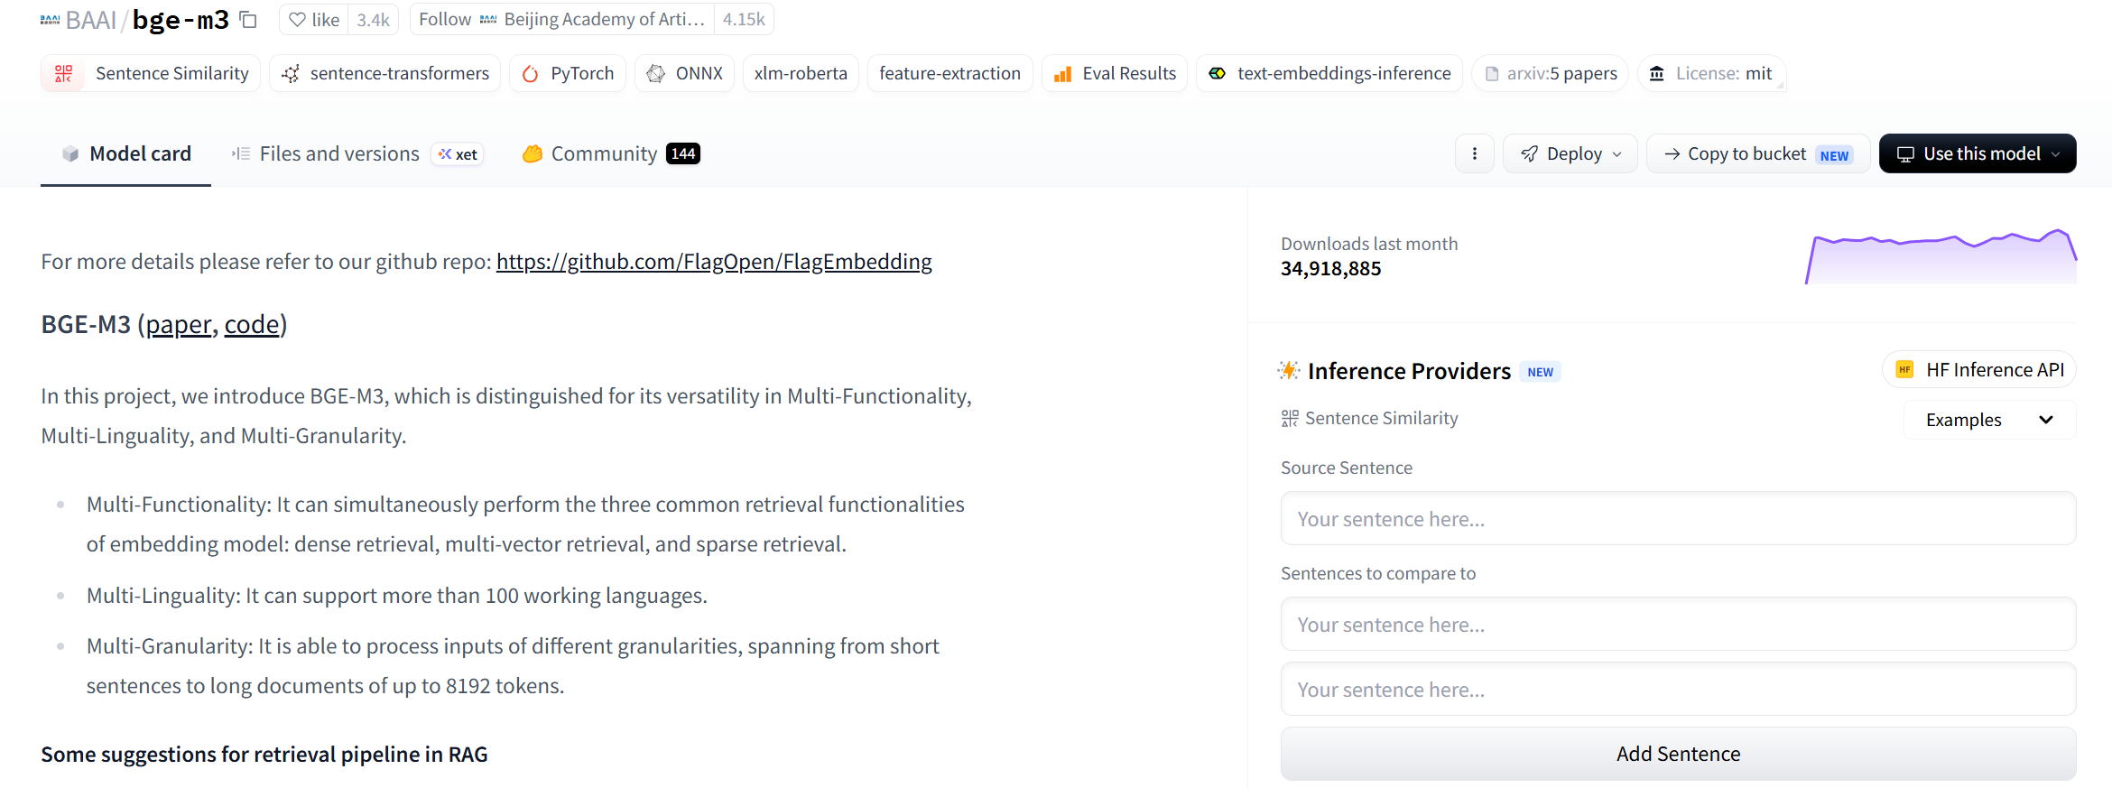Viewport: 2112px width, 788px height.
Task: Click the xet storage badge
Action: point(458,154)
